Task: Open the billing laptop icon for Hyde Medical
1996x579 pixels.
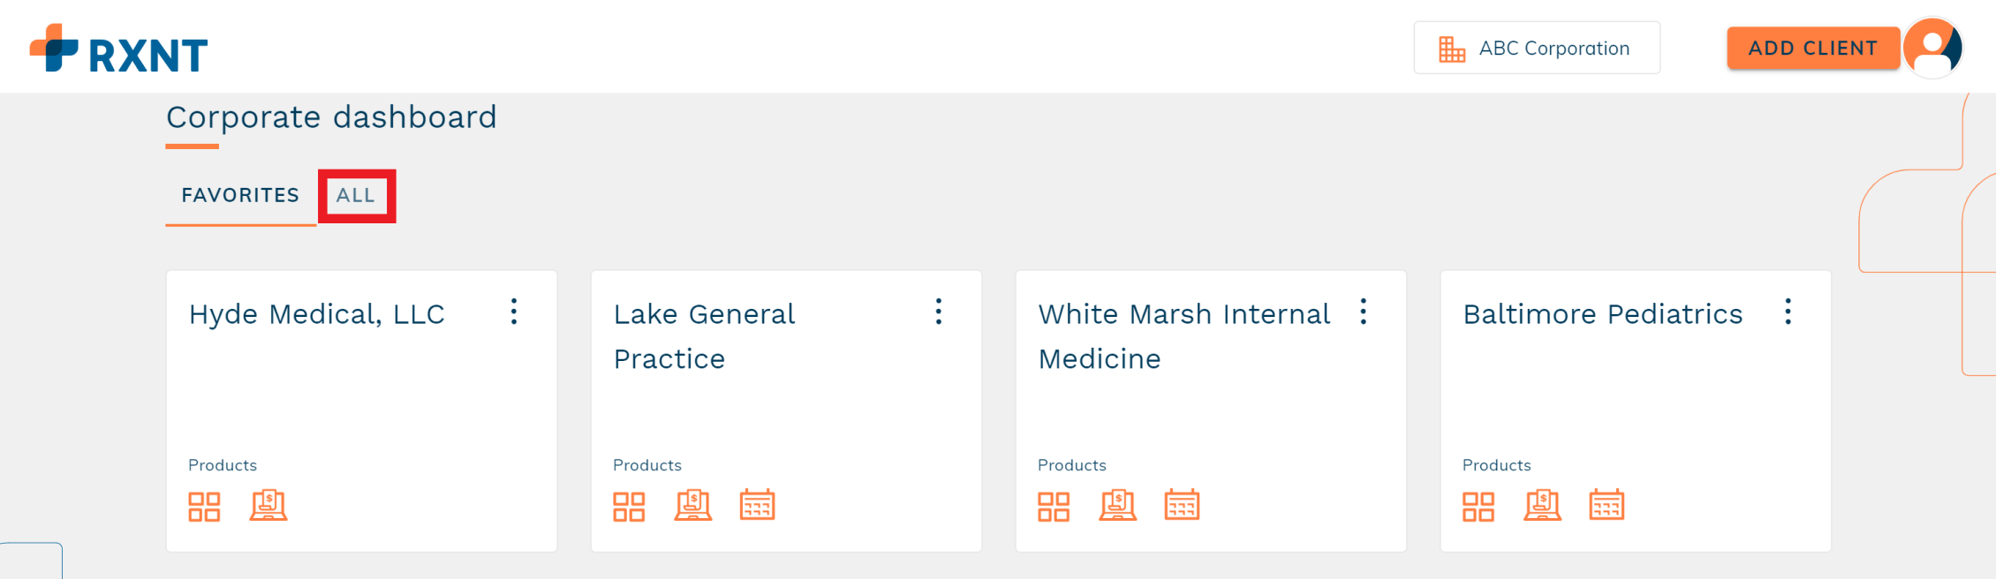Action: [x=268, y=505]
